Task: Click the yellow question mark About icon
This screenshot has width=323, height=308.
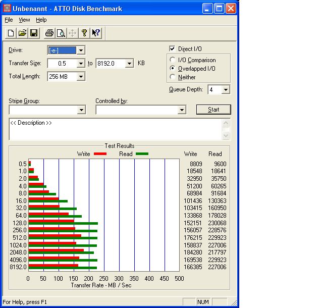Action: pos(84,33)
